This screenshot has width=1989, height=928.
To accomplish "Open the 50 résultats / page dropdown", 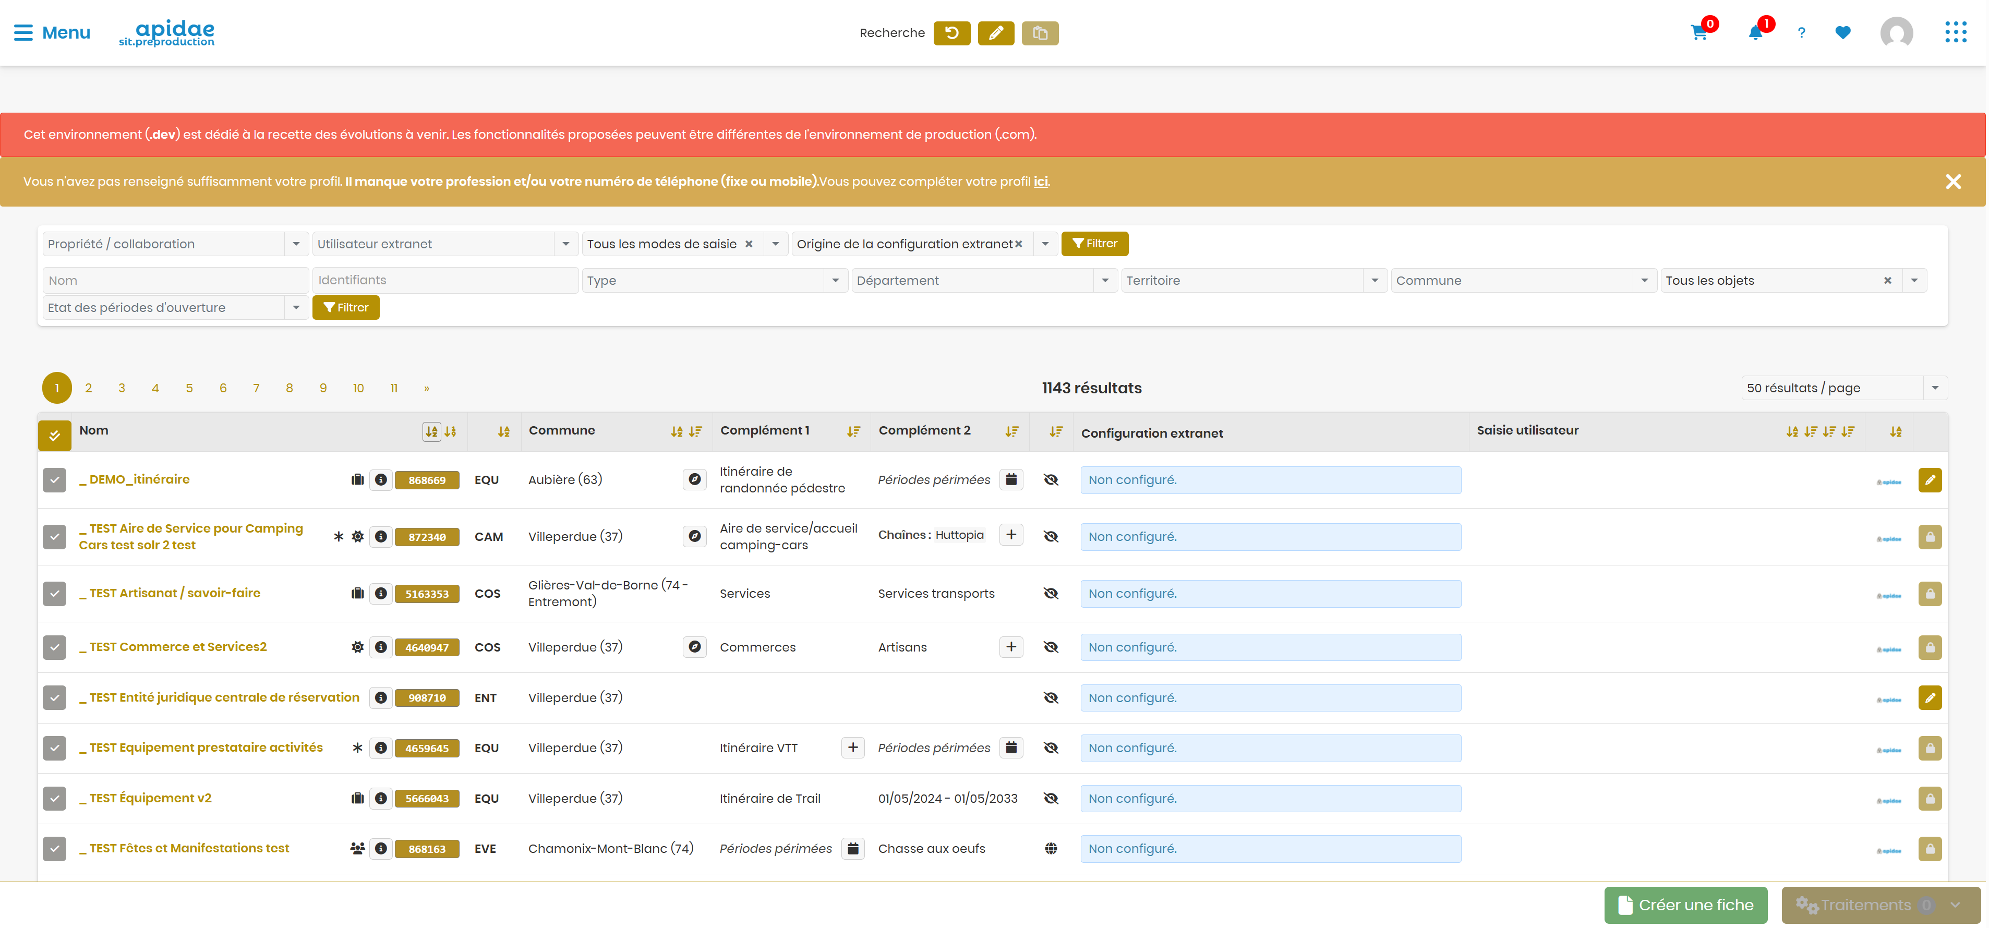I will pos(1844,388).
